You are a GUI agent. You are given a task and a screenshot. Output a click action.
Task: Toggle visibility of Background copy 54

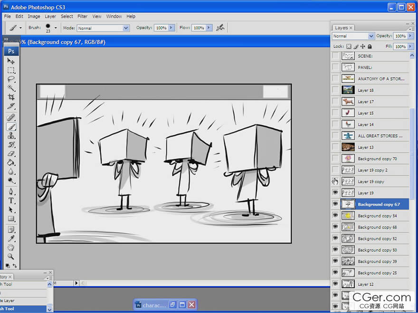tap(335, 216)
